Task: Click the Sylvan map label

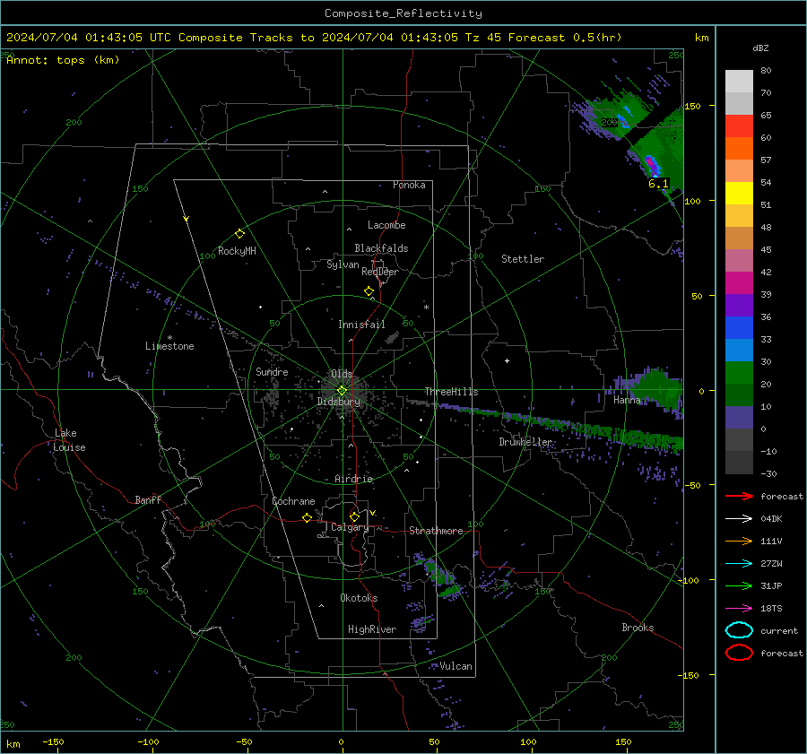Action: tap(343, 264)
